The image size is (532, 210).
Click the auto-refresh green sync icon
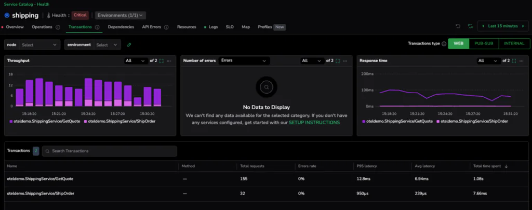(470, 26)
